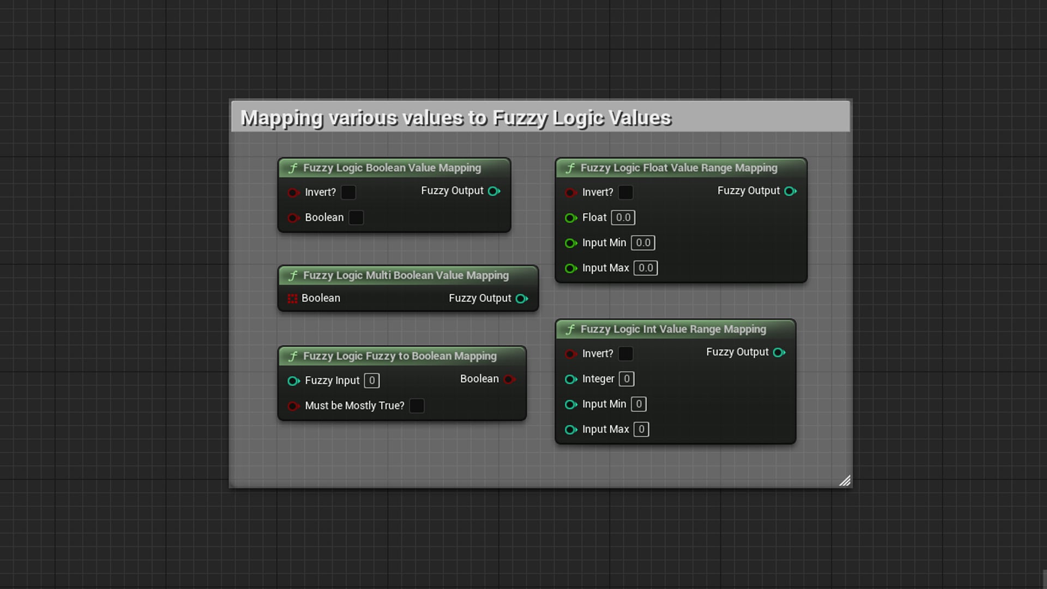1047x589 pixels.
Task: Edit Input Max value on Float Range Mapping
Action: [x=646, y=268]
